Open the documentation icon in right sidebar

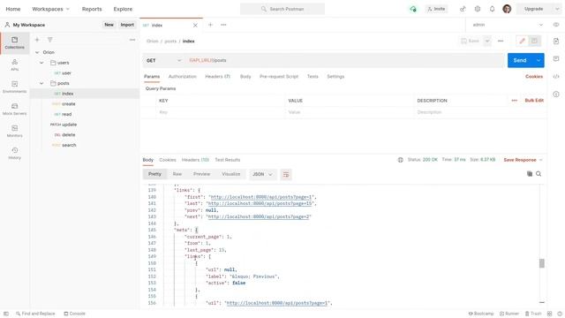556,42
